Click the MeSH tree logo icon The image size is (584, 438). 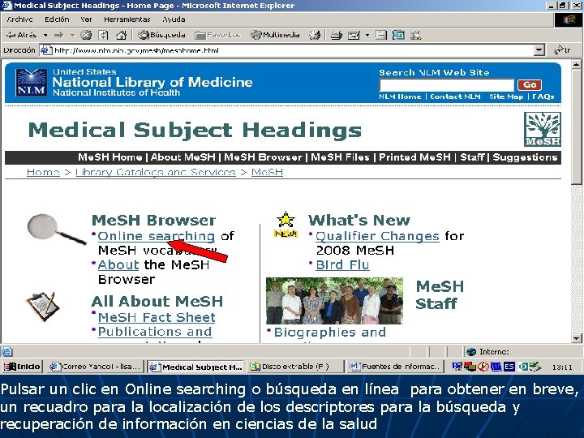point(542,129)
